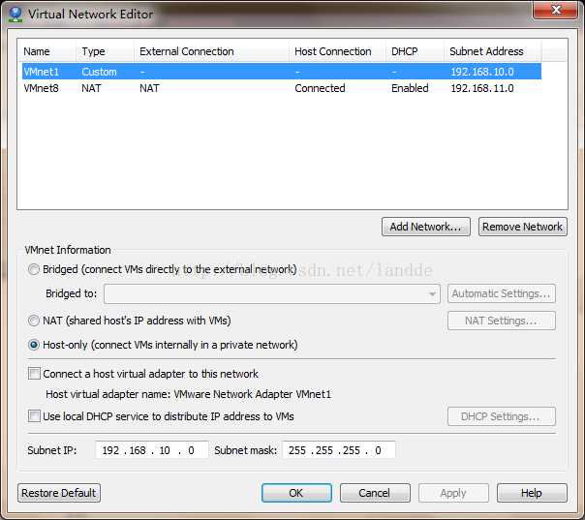Click the Enabled DHCP cell for VMnet8

[410, 88]
